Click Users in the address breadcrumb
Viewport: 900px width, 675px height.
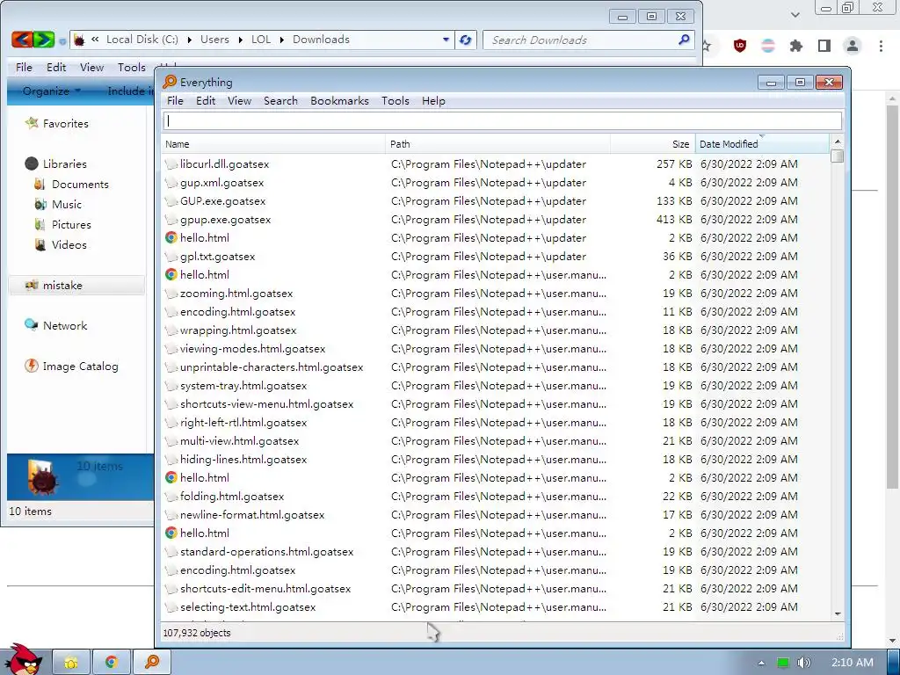coord(214,40)
